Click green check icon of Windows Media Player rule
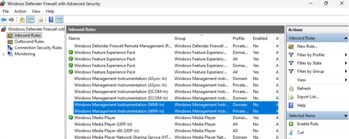The image size is (349, 139). pos(71,118)
